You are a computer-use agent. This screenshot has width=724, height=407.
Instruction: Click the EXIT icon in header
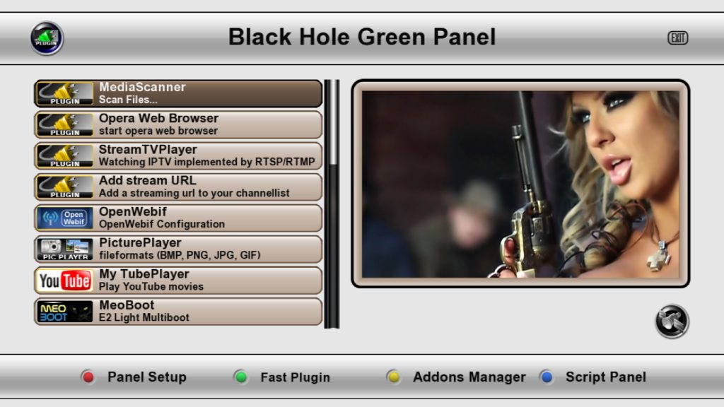click(678, 38)
